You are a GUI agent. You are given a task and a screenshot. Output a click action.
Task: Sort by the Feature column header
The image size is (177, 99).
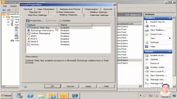[x=42, y=25]
